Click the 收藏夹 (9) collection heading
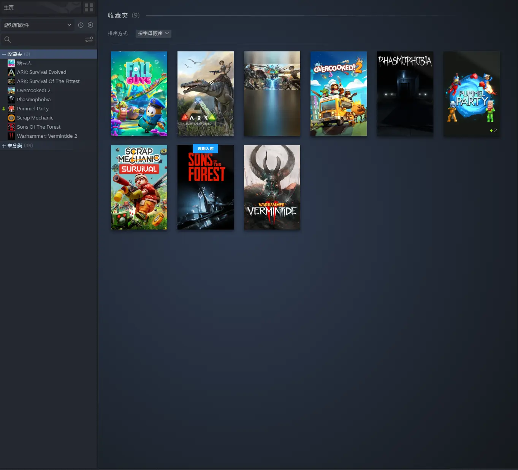This screenshot has height=470, width=518. click(124, 15)
